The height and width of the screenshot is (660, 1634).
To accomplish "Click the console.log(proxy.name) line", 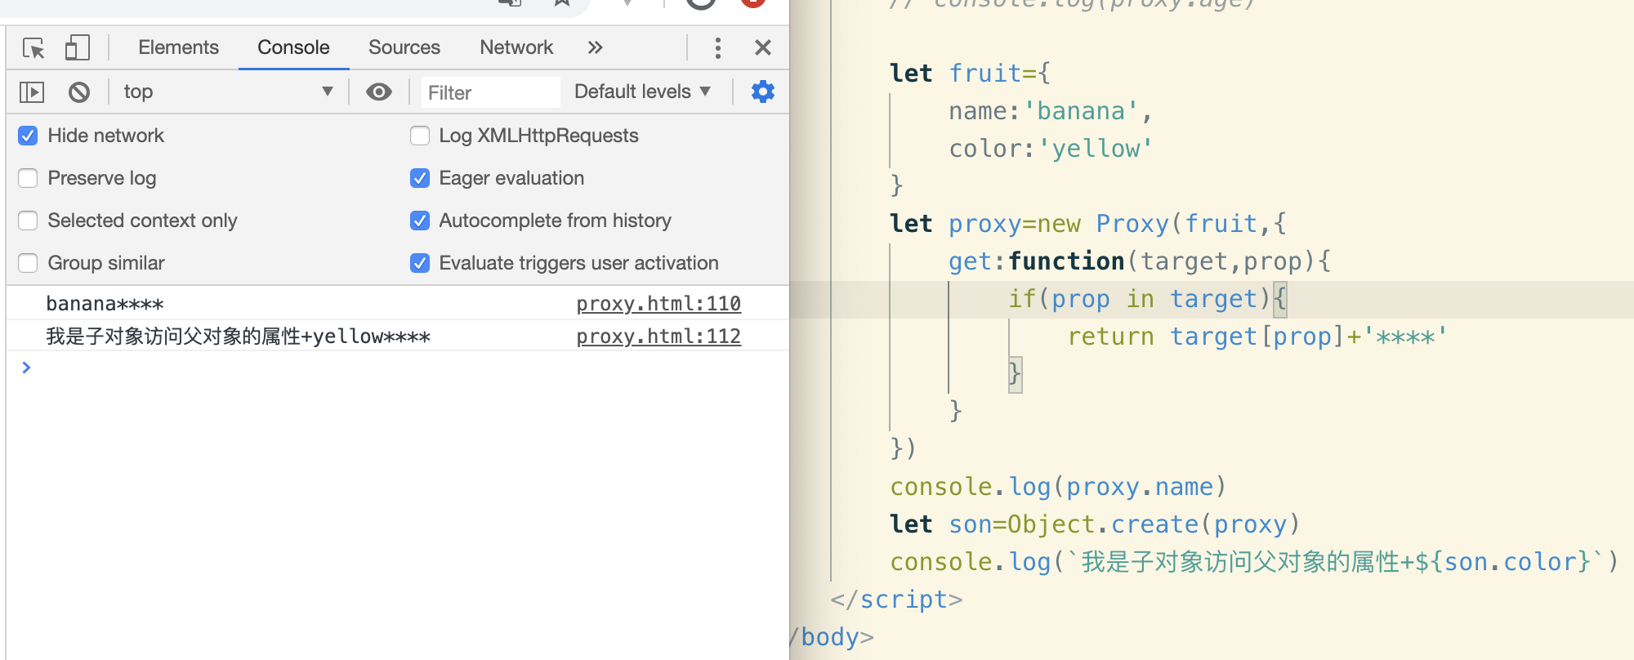I will pos(1058,487).
